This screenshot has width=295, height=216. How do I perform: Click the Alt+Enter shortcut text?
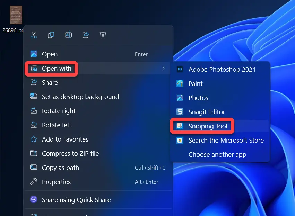coord(146,182)
